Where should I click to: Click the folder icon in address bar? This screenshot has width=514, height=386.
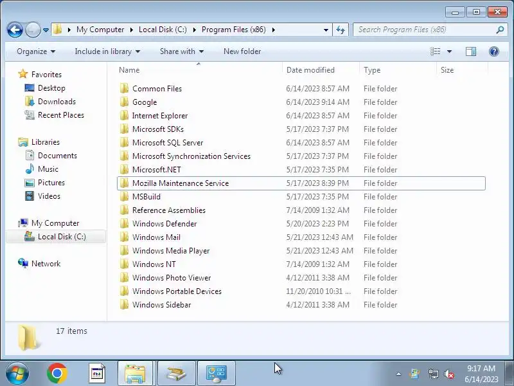coord(57,30)
